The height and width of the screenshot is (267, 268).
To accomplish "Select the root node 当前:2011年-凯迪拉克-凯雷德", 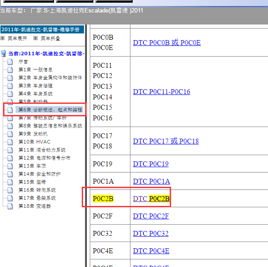I will tap(46, 53).
